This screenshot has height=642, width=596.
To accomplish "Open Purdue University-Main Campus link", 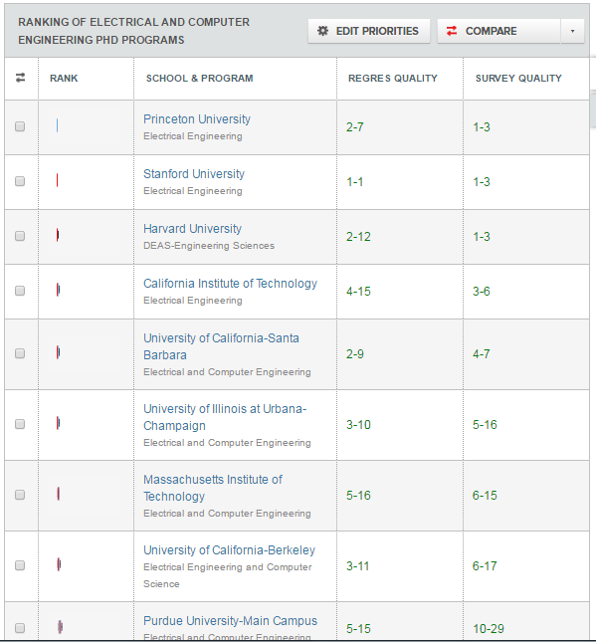I will tap(230, 621).
